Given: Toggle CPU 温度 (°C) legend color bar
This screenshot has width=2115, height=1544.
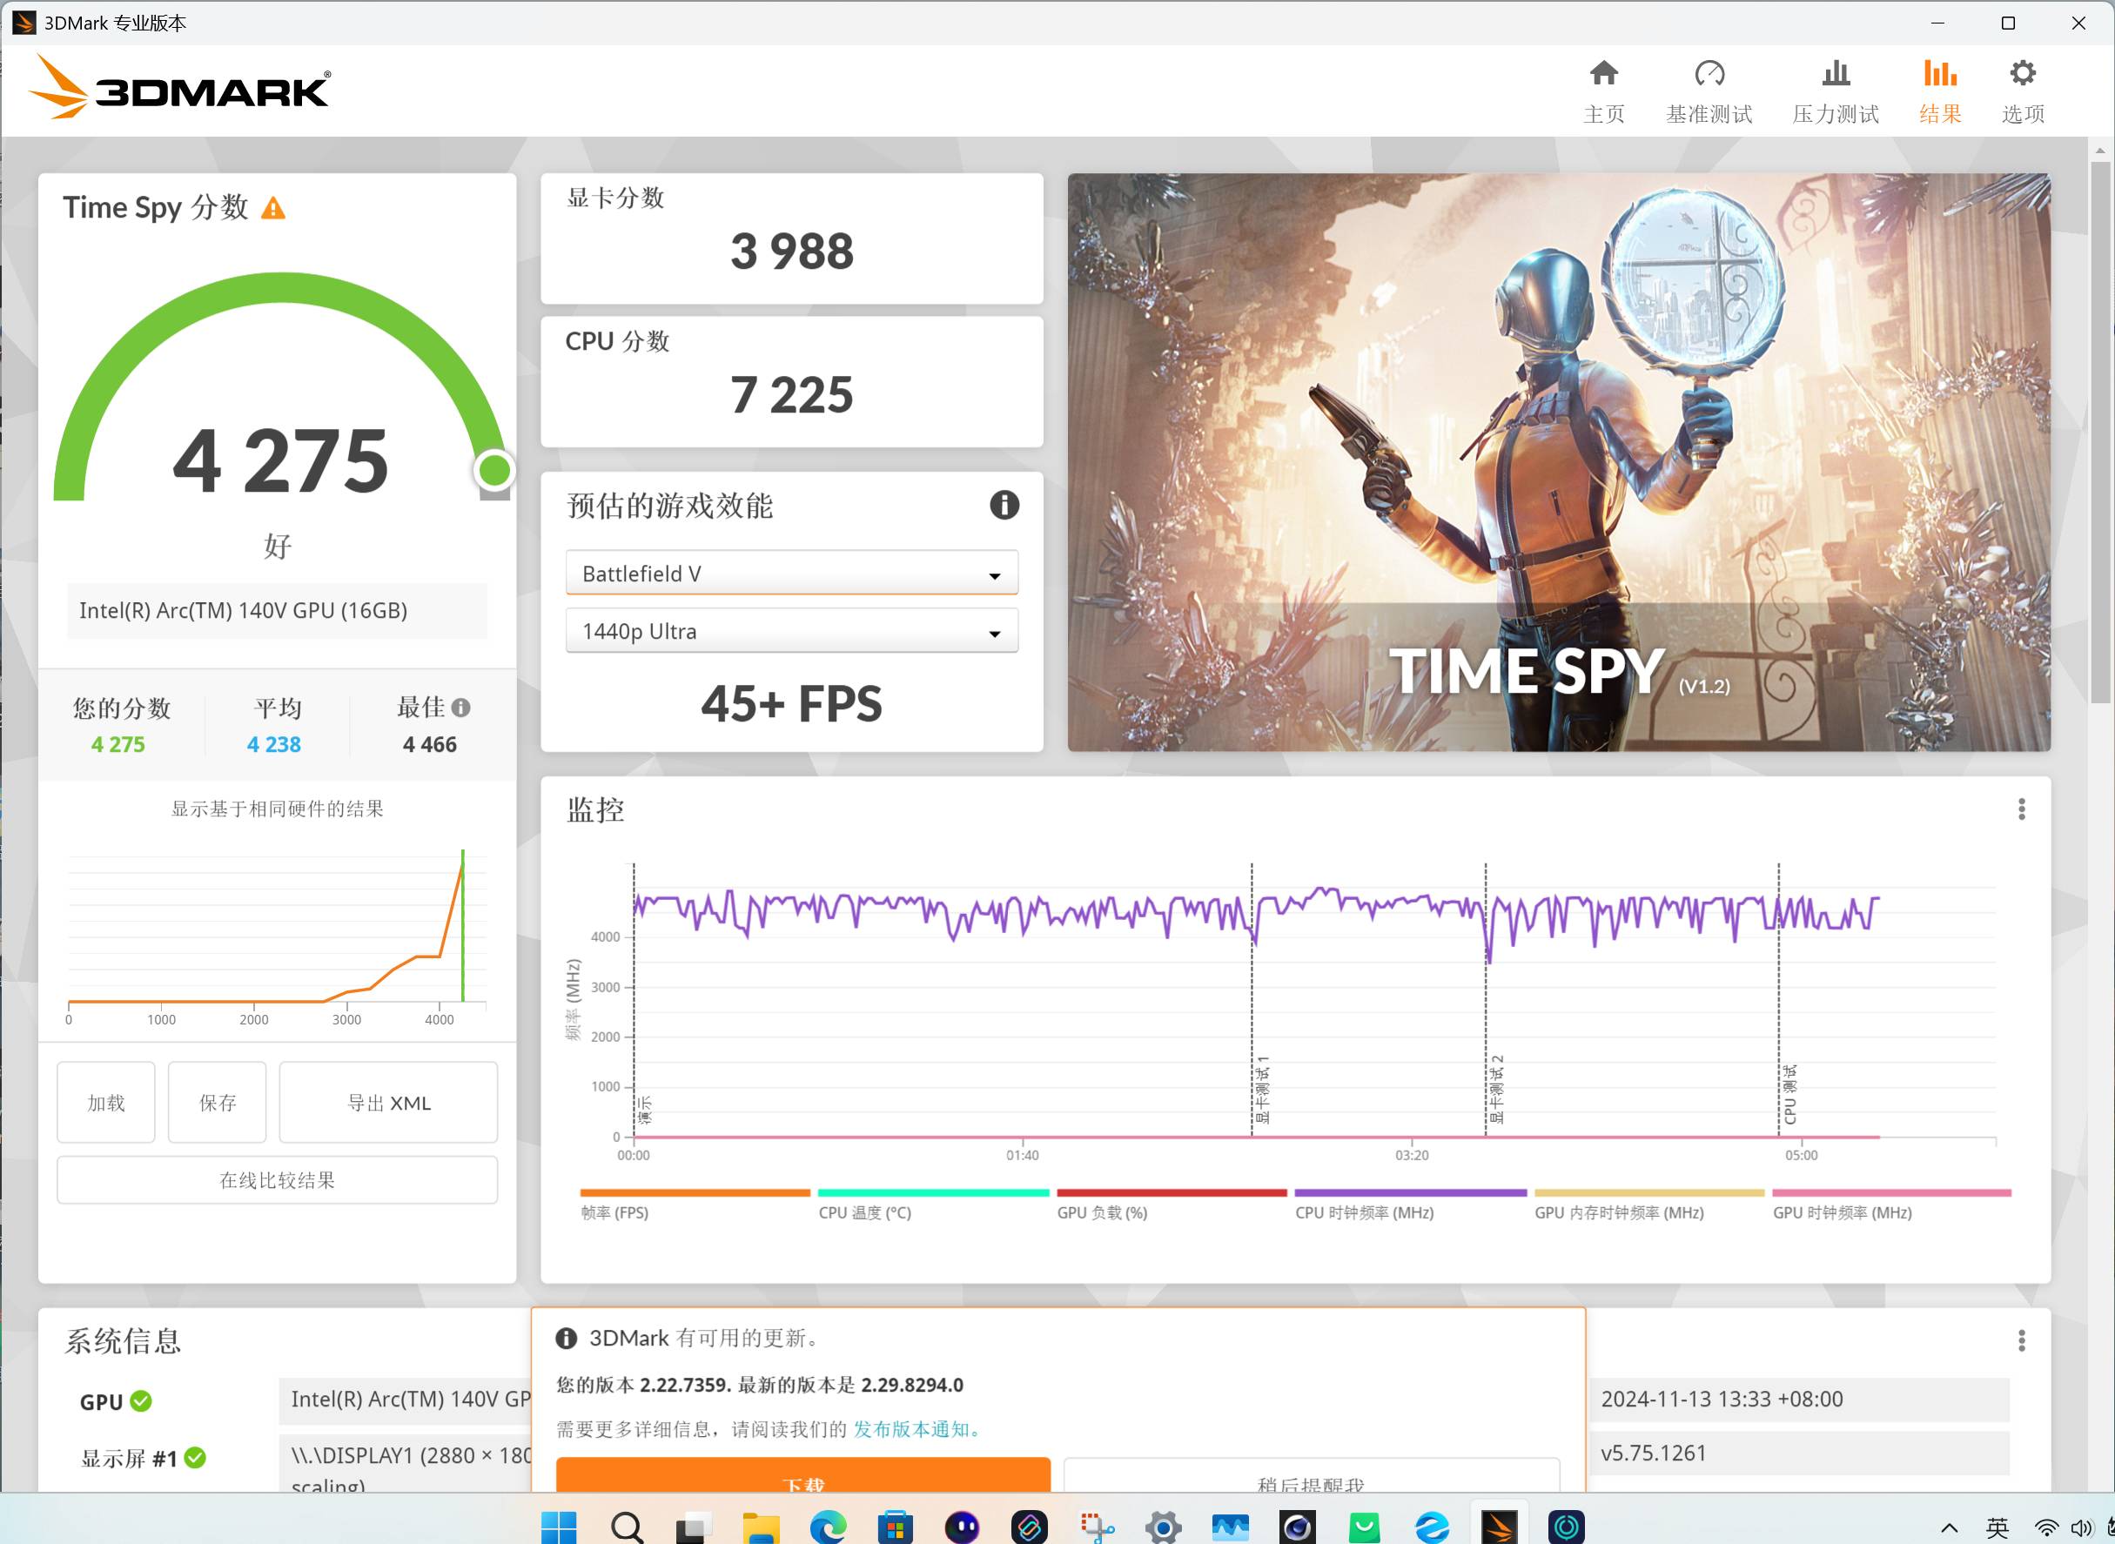Looking at the screenshot, I should point(934,1192).
